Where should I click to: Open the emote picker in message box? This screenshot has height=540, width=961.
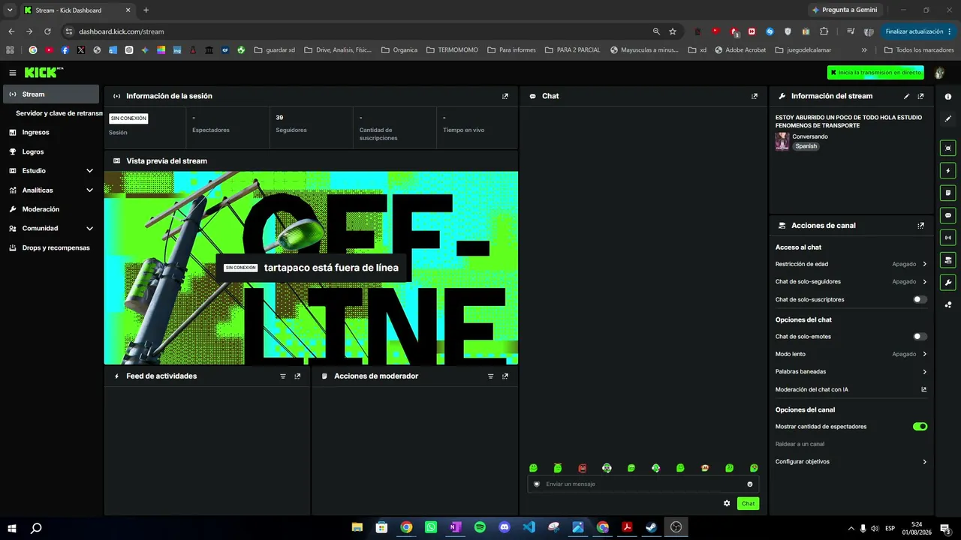749,484
